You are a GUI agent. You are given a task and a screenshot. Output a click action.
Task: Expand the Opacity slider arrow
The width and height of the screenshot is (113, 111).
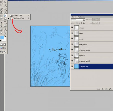tap(98, 20)
